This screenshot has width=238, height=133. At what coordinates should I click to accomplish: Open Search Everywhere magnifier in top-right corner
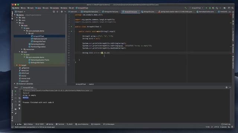(232, 8)
